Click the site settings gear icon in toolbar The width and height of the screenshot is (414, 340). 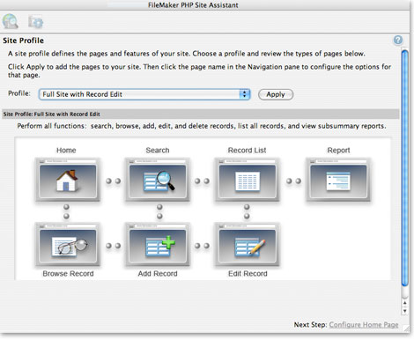coord(36,22)
